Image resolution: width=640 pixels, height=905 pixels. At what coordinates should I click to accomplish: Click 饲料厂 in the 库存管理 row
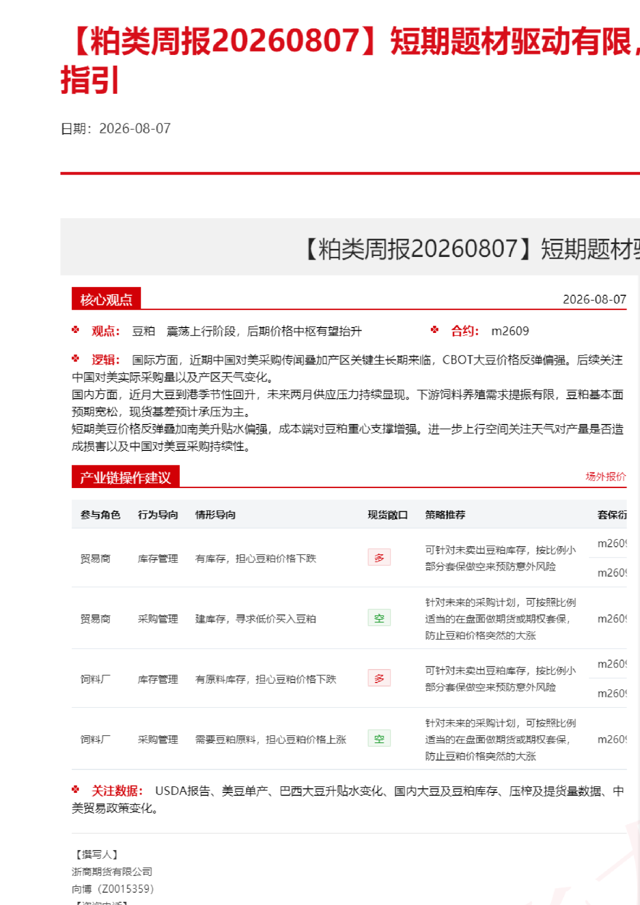pos(95,679)
